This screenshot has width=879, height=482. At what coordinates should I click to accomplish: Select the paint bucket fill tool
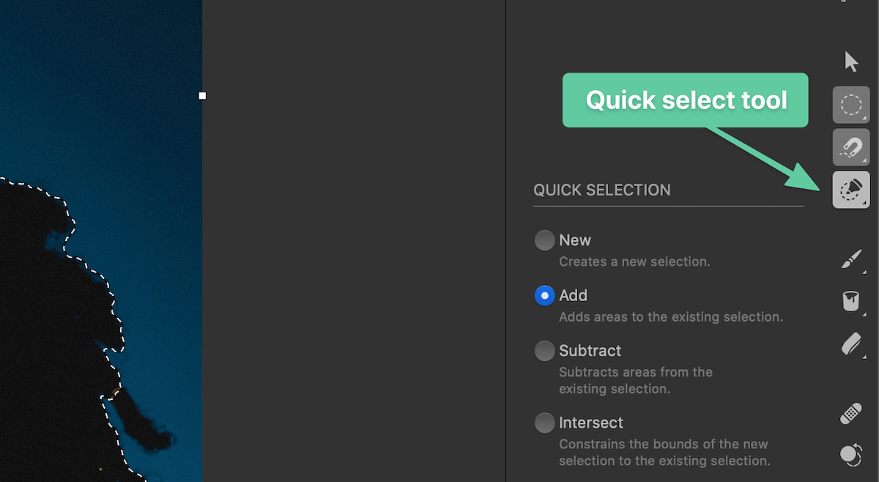851,300
